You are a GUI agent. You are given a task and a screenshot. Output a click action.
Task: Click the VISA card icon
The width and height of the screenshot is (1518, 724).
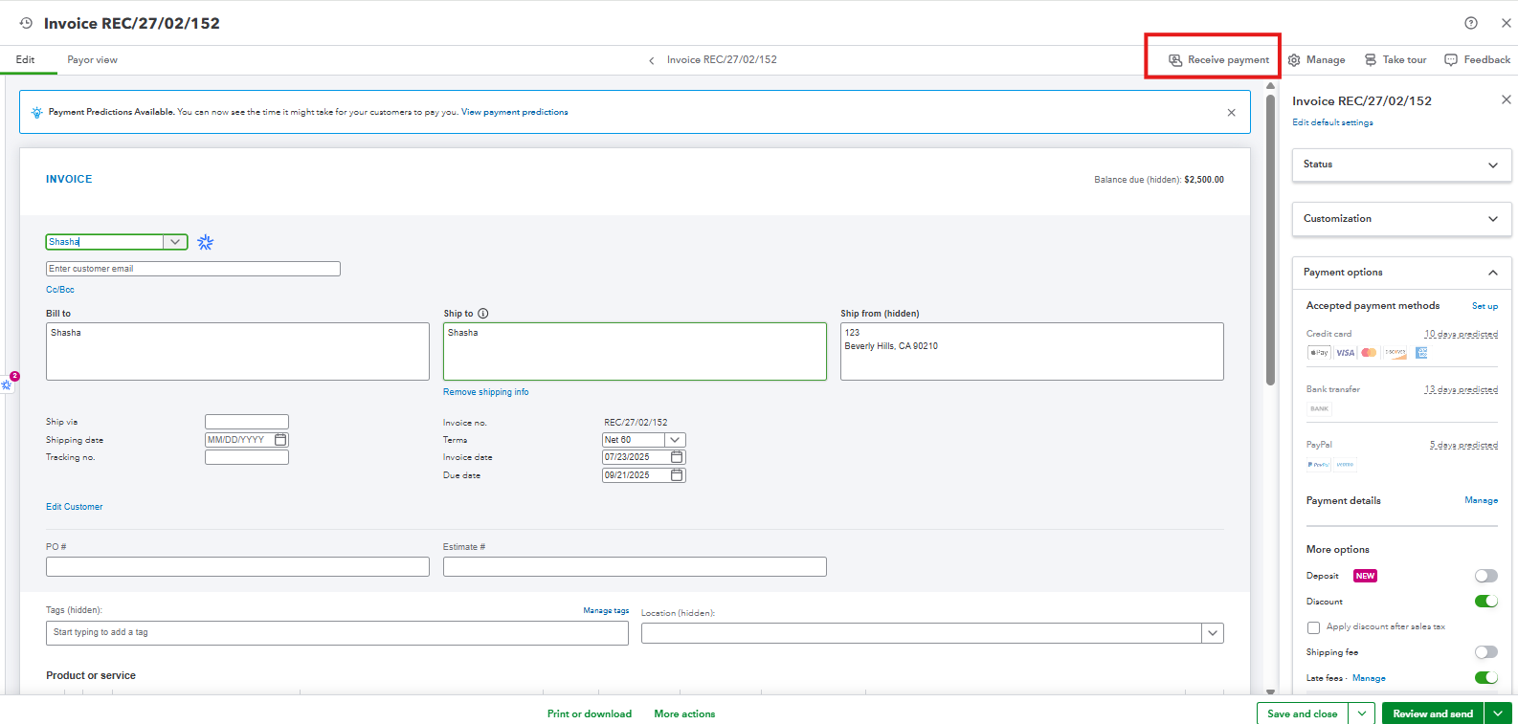(1346, 353)
